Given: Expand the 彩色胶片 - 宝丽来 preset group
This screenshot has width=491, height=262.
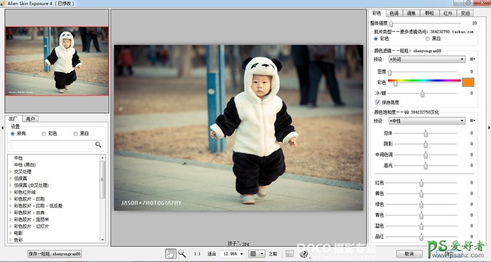Looking at the screenshot, I should click(x=10, y=219).
